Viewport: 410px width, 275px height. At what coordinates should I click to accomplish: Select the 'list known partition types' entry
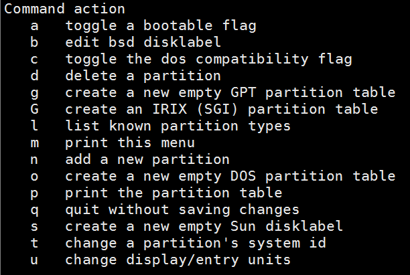178,126
